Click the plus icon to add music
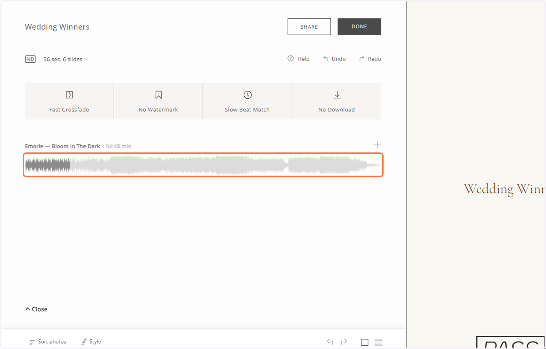The width and height of the screenshot is (546, 349). 377,145
